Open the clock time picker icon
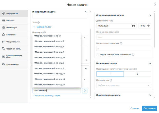Viewport: 159px width, 113px height. (148, 26)
